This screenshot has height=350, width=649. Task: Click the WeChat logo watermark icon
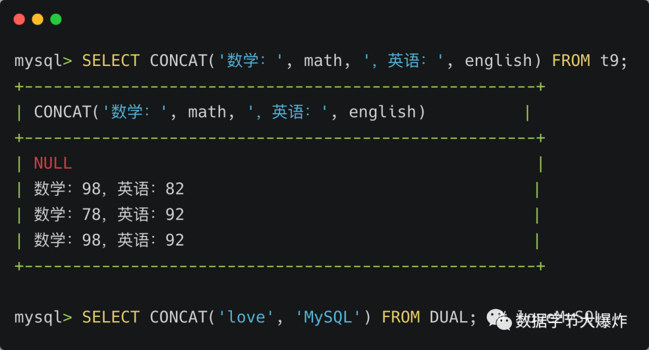click(x=499, y=320)
